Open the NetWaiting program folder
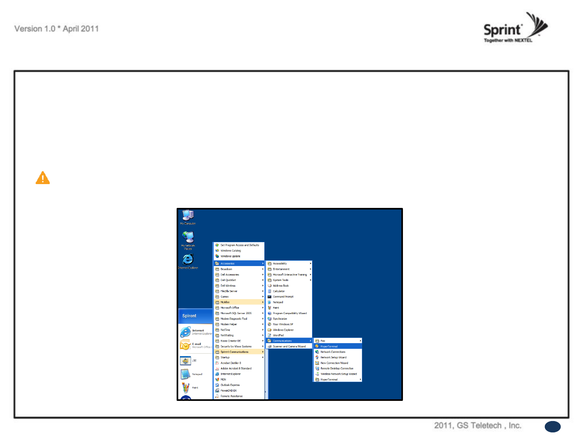 point(239,335)
